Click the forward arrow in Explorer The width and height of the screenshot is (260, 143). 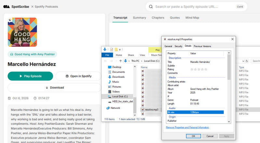pyautogui.click(x=111, y=61)
